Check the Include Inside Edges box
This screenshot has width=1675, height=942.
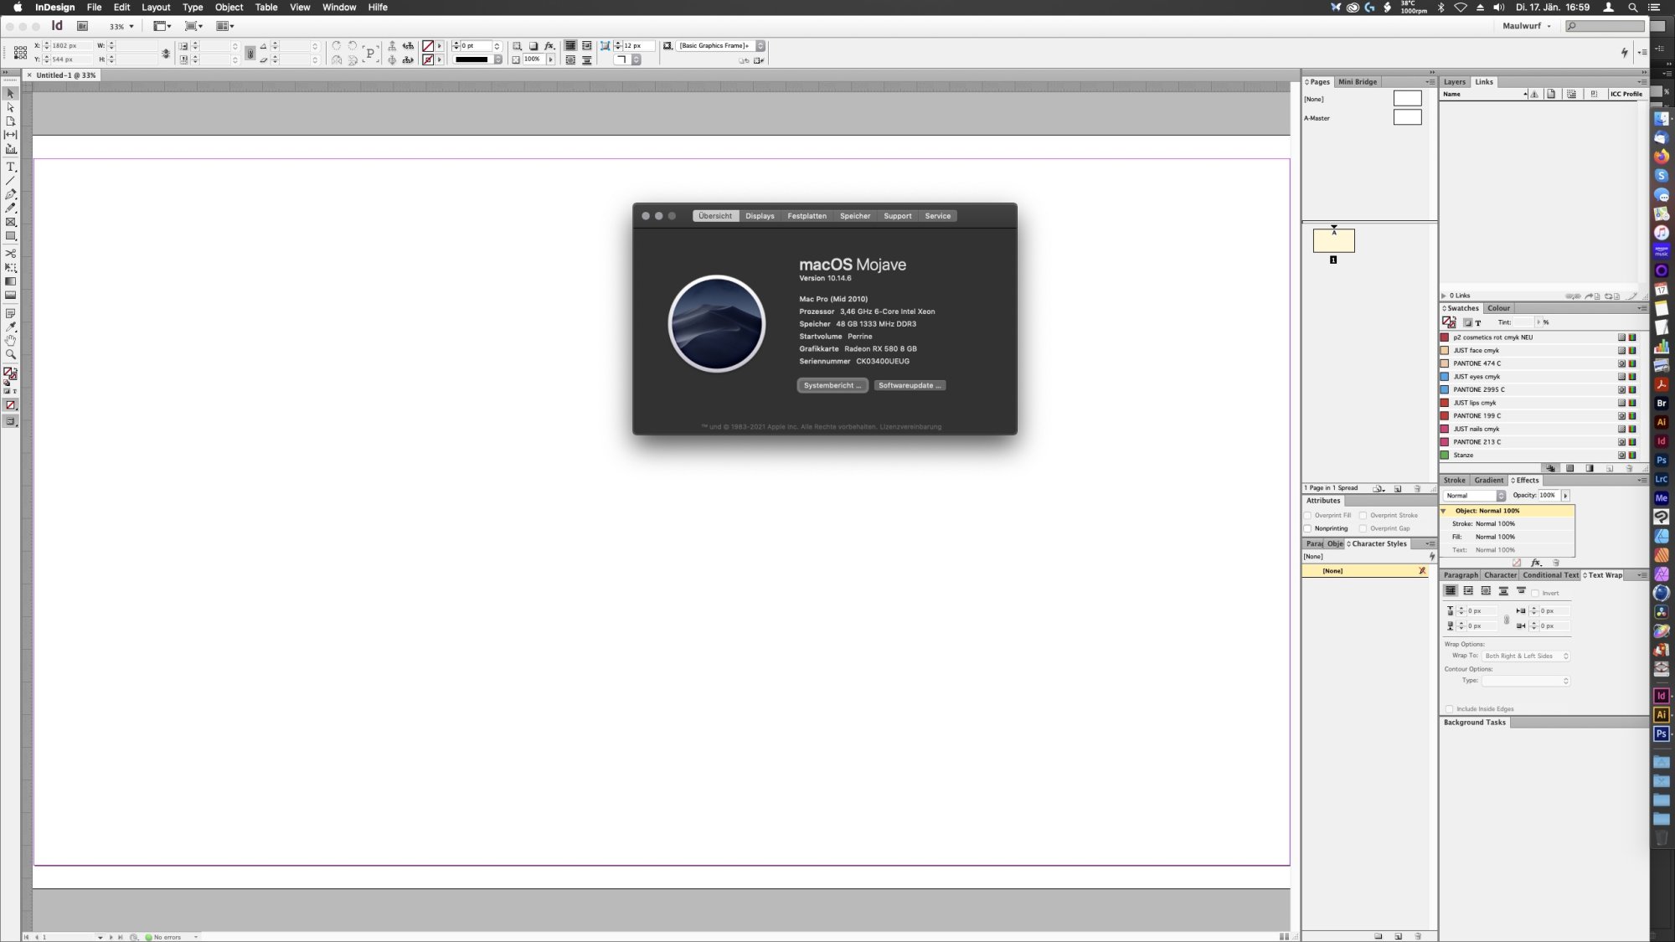coord(1449,709)
